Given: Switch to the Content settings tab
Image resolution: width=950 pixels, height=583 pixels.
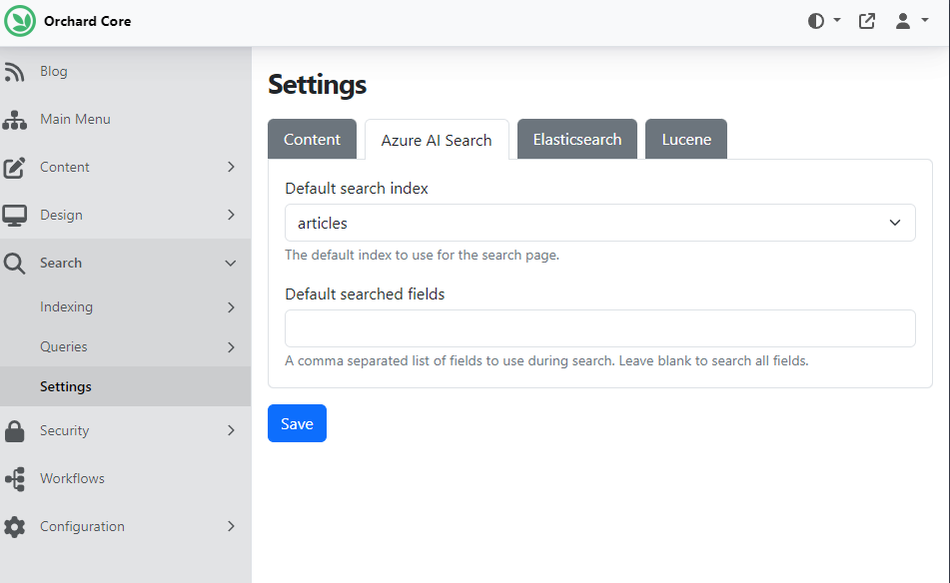Looking at the screenshot, I should pos(312,139).
